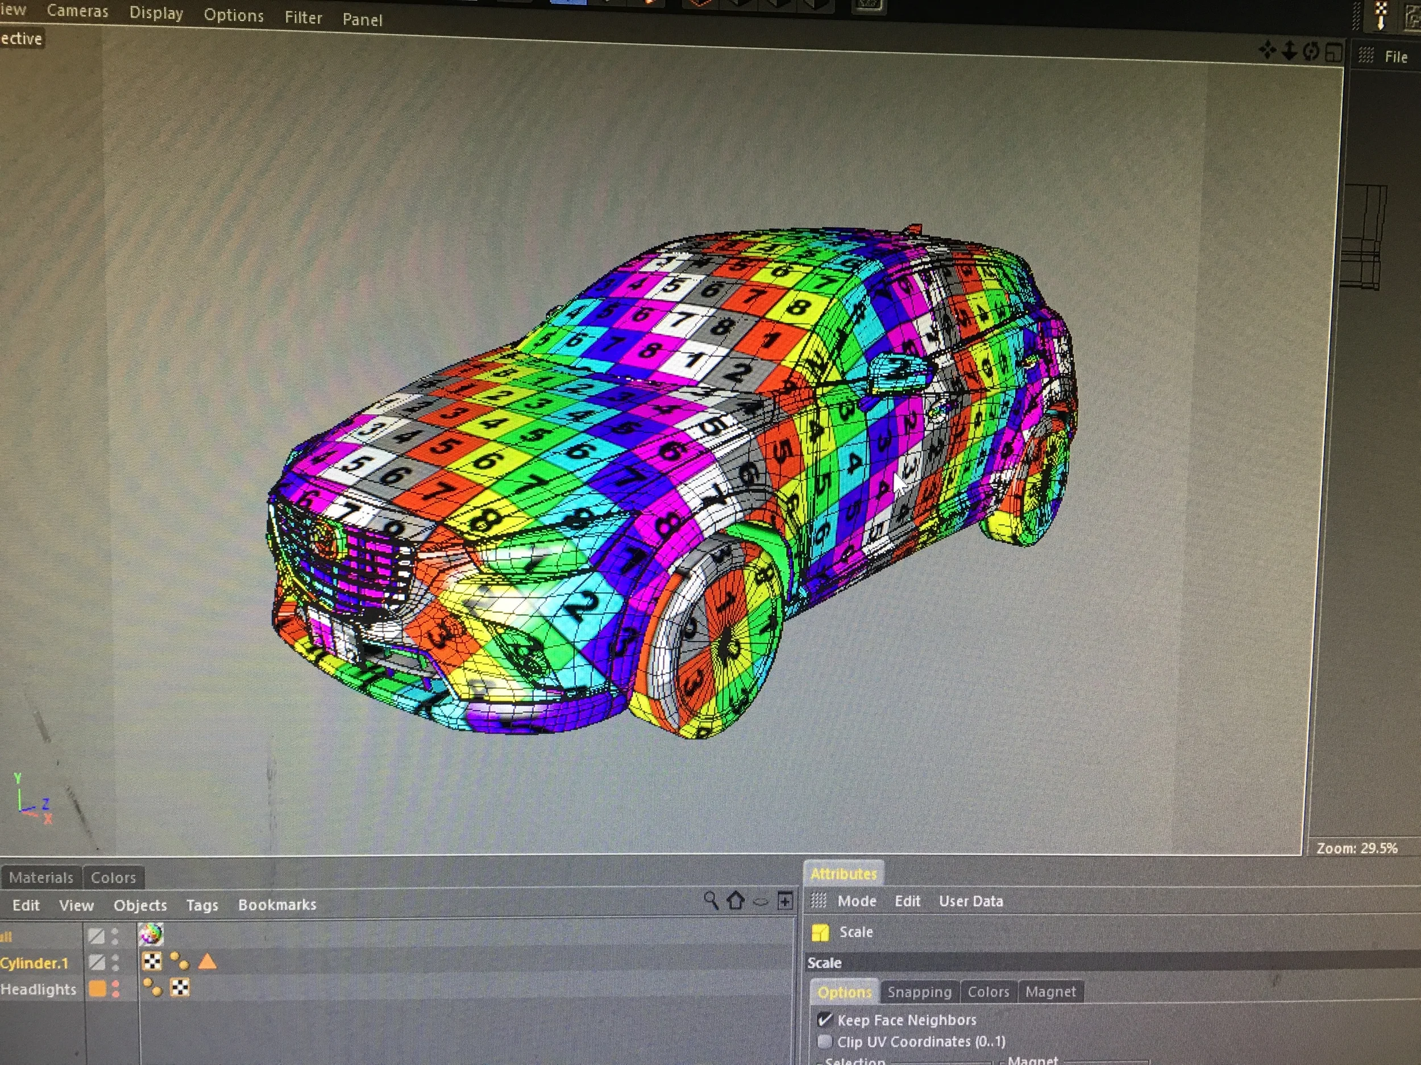Click the viewport rotate camera icon
The width and height of the screenshot is (1421, 1065).
click(x=1311, y=51)
